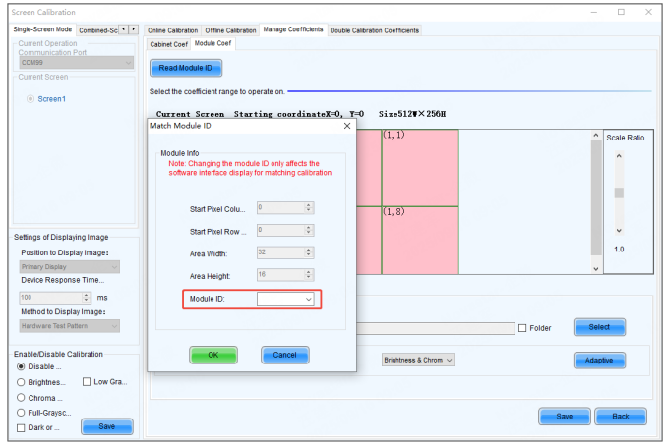Click Scale Ratio down arrow
This screenshot has height=447, width=667.
[619, 230]
